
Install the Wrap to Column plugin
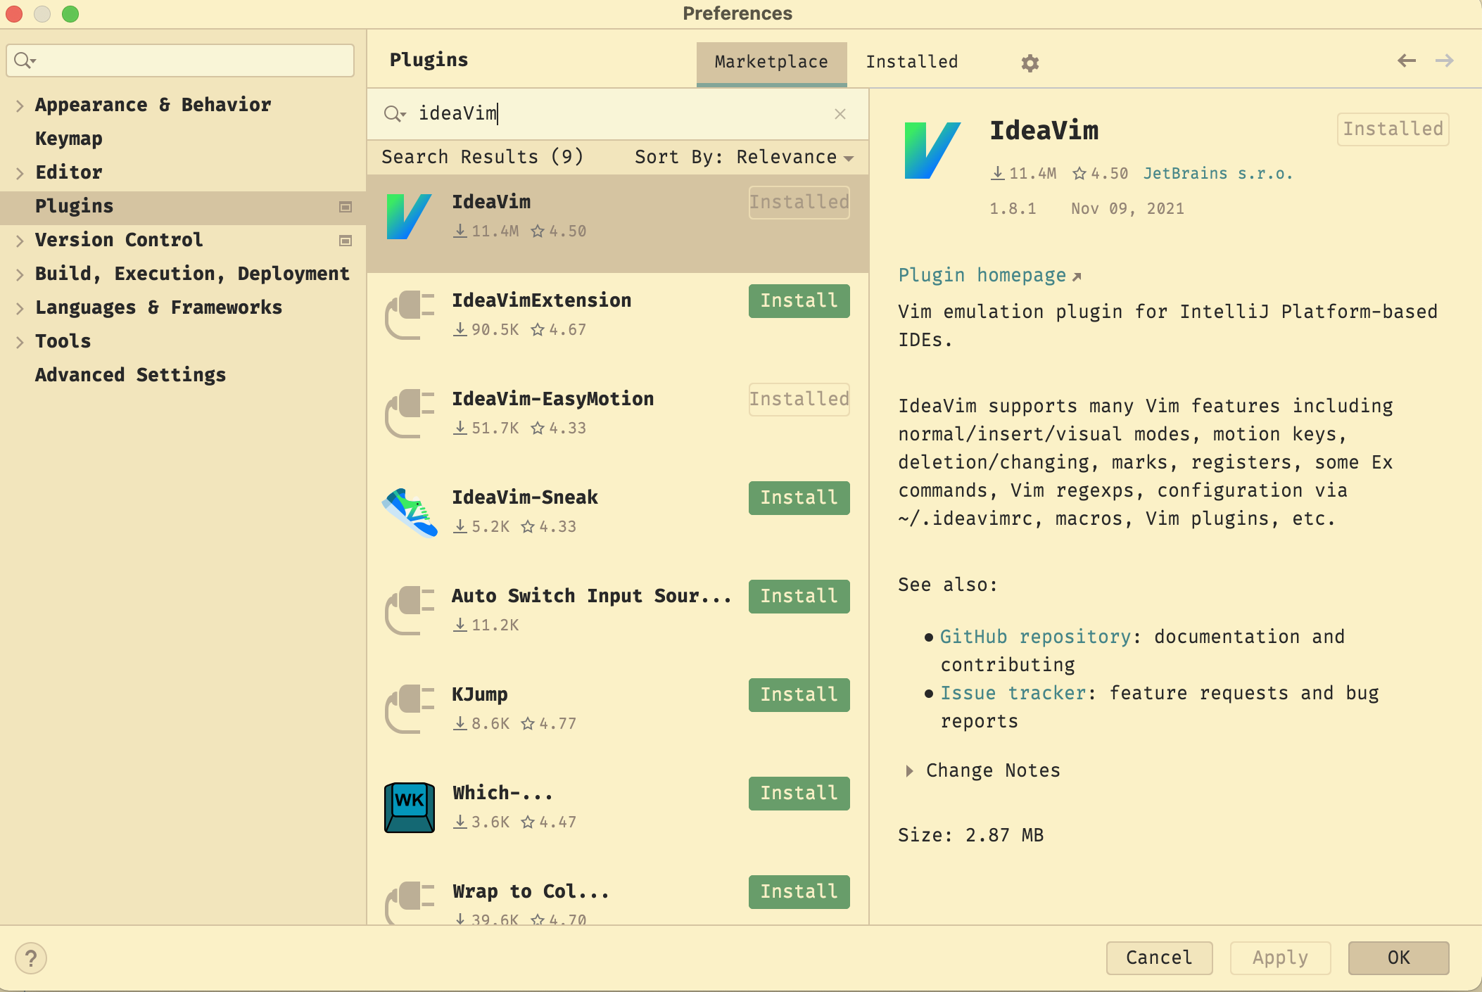(x=799, y=892)
